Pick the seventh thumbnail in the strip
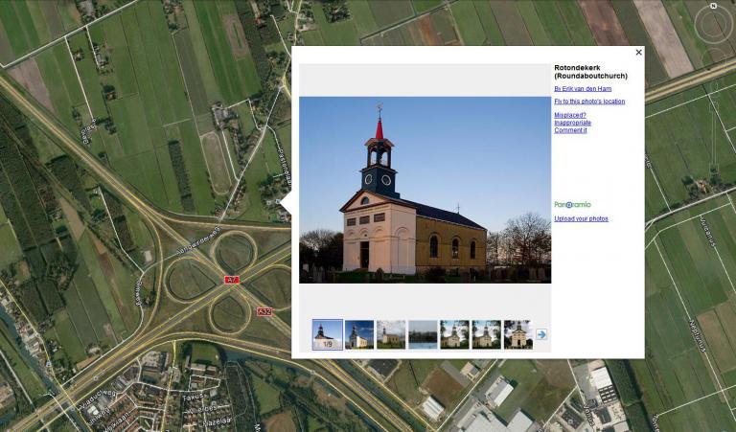 click(x=517, y=334)
